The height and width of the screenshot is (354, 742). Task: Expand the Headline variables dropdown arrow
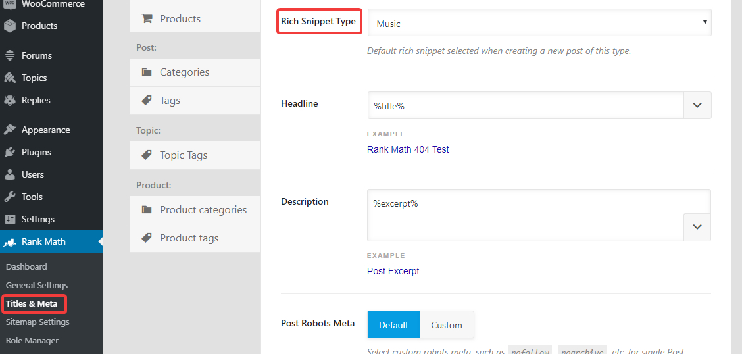[697, 105]
